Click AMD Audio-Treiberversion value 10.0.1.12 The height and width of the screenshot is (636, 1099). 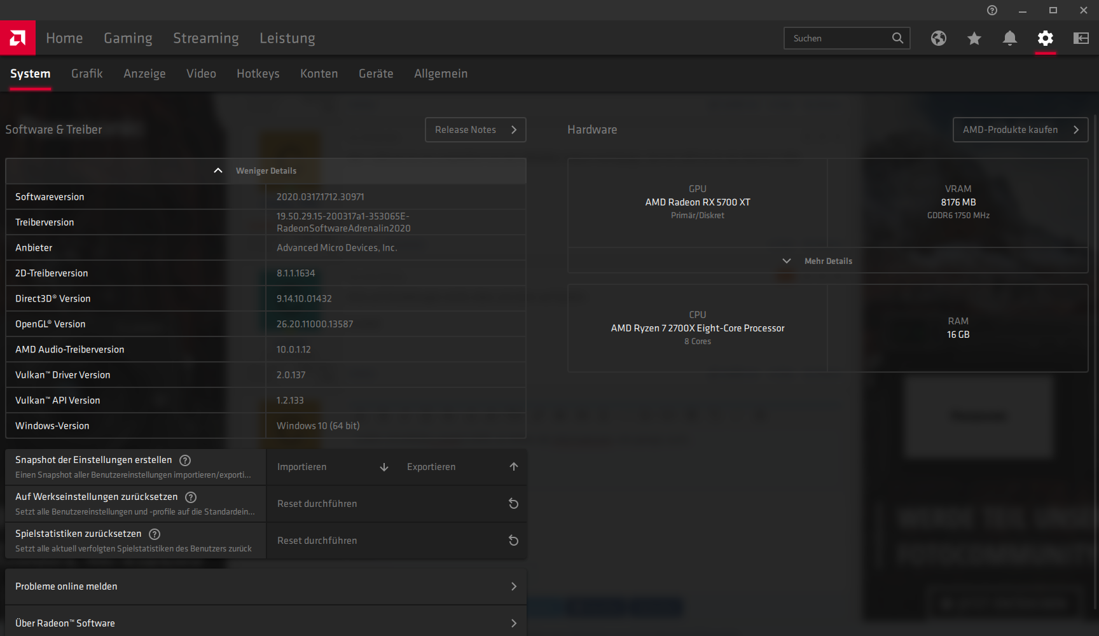294,350
